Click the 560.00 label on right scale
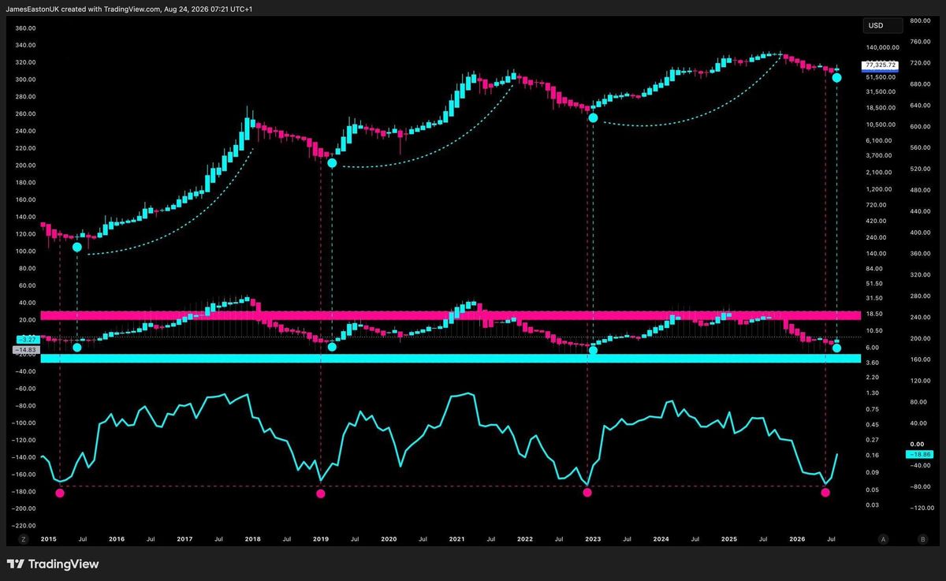Image resolution: width=946 pixels, height=581 pixels. 918,147
